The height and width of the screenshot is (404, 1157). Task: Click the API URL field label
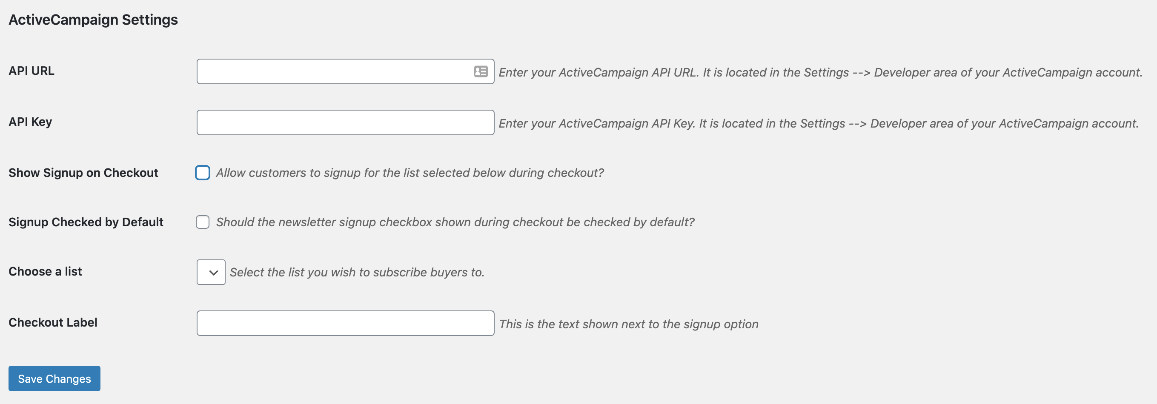tap(32, 71)
